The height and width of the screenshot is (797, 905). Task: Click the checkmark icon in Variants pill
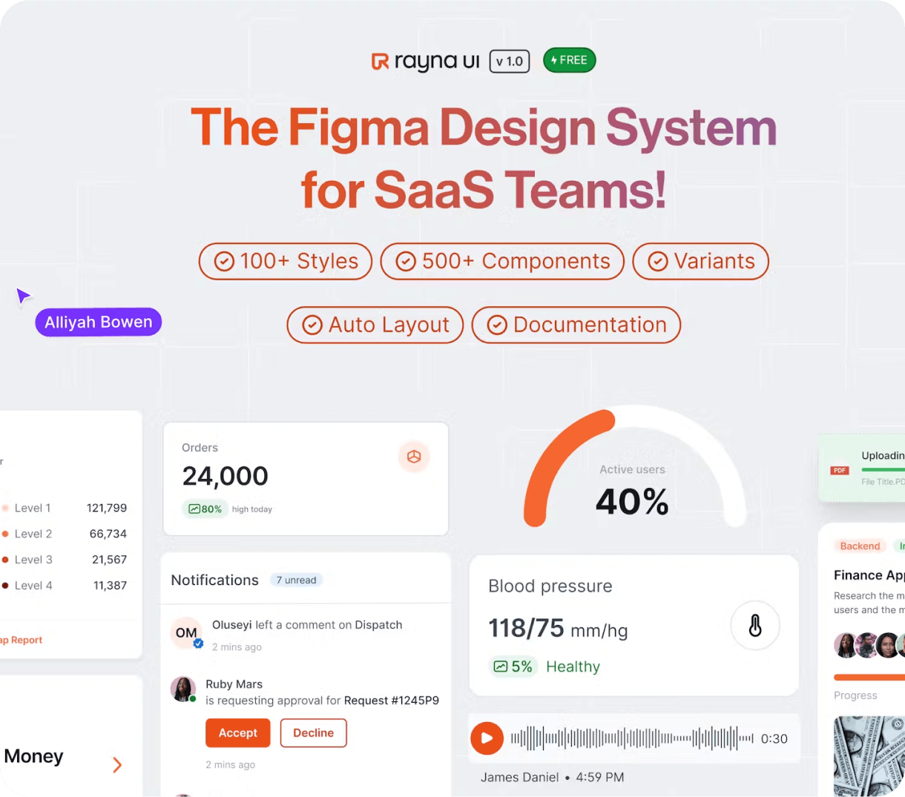[658, 261]
